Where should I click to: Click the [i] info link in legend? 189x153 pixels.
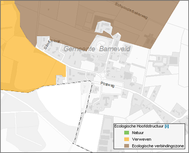click(x=167, y=126)
